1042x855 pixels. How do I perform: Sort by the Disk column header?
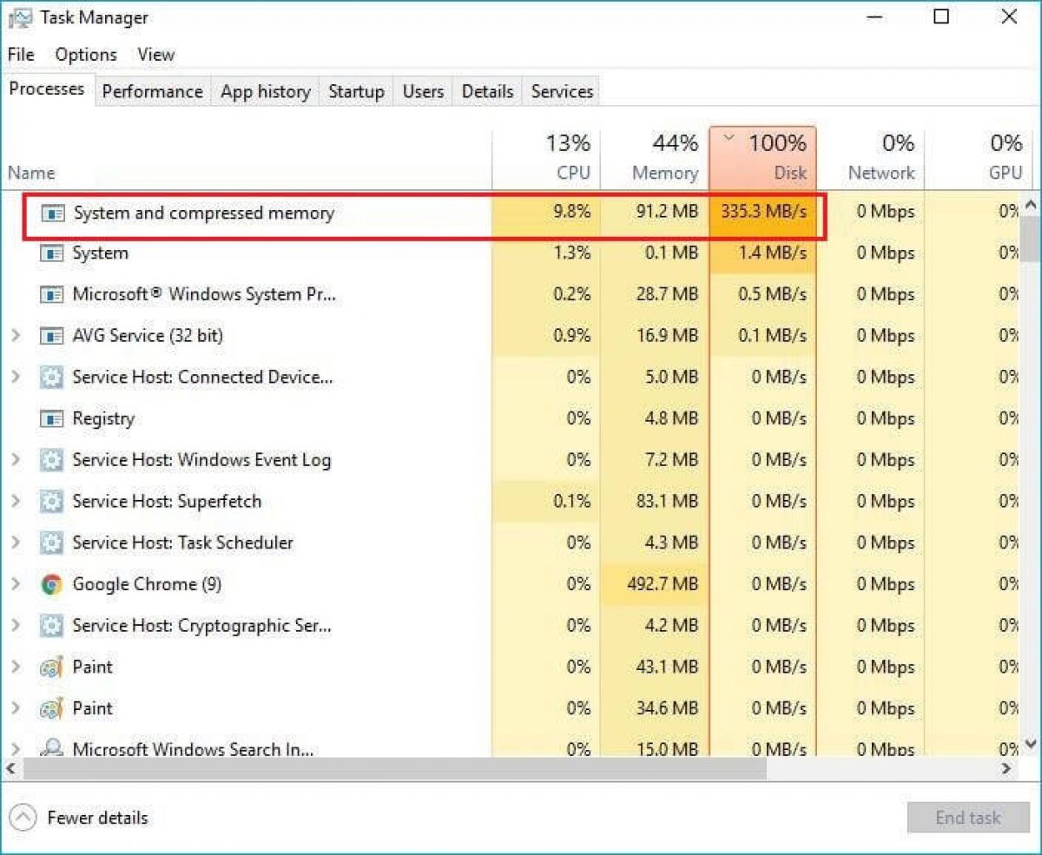762,160
